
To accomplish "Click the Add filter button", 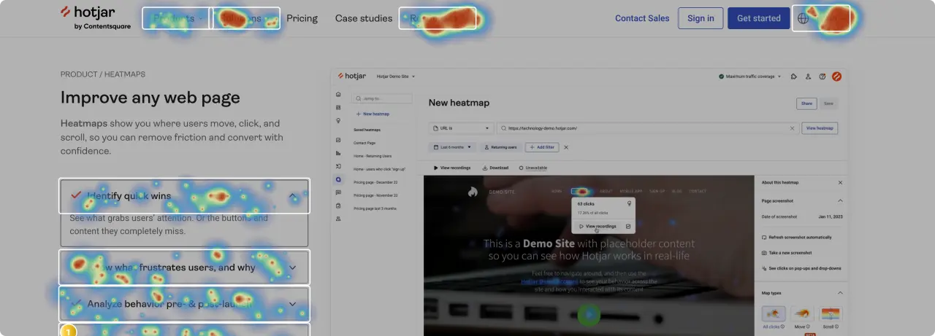I will click(x=542, y=147).
